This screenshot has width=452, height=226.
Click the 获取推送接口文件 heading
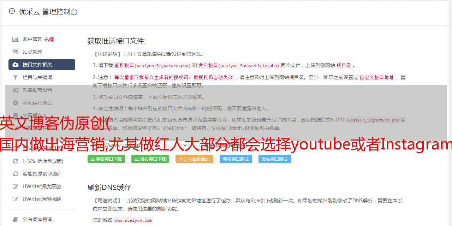(x=117, y=41)
